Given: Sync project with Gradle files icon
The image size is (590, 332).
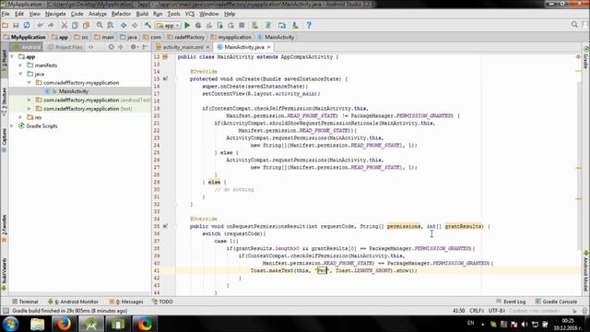Looking at the screenshot, I should [x=268, y=25].
